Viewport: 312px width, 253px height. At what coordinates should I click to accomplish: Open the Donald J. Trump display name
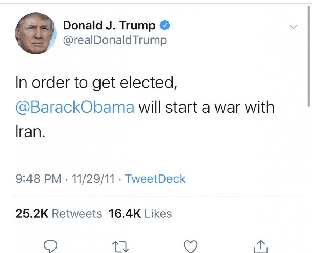tap(109, 26)
